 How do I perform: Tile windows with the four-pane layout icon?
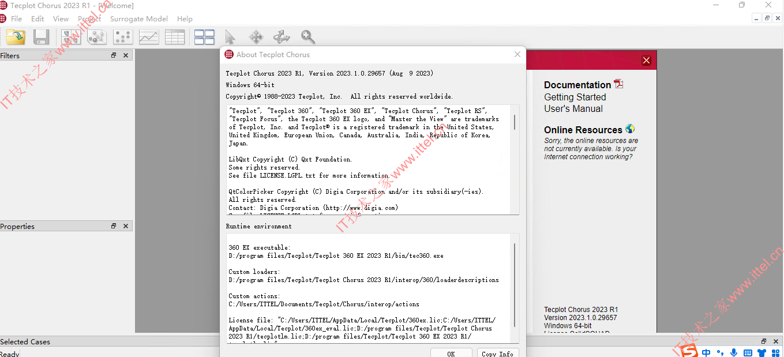[x=204, y=37]
